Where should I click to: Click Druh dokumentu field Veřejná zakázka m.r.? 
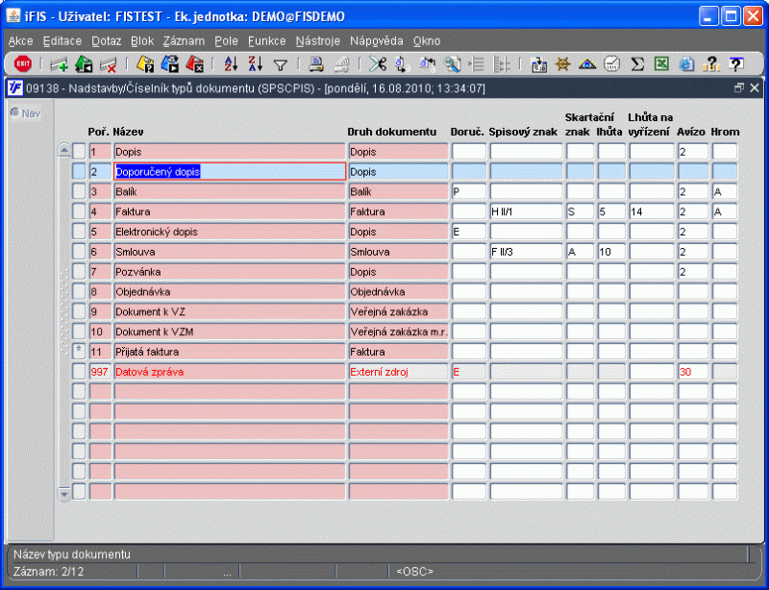398,332
